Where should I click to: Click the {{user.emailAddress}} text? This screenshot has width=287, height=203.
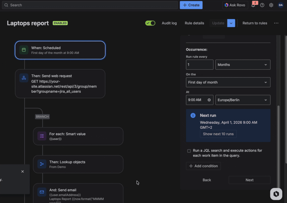coord(65,195)
